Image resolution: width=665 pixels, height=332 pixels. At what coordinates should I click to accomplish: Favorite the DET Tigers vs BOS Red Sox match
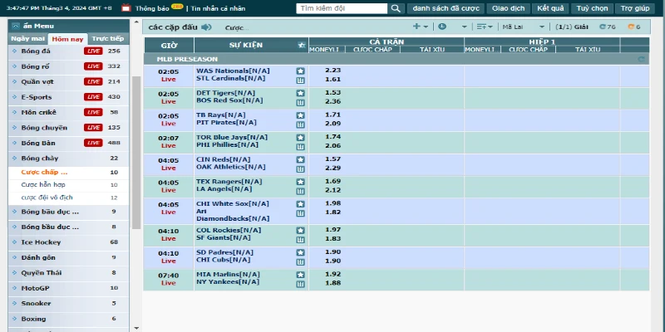(x=300, y=93)
